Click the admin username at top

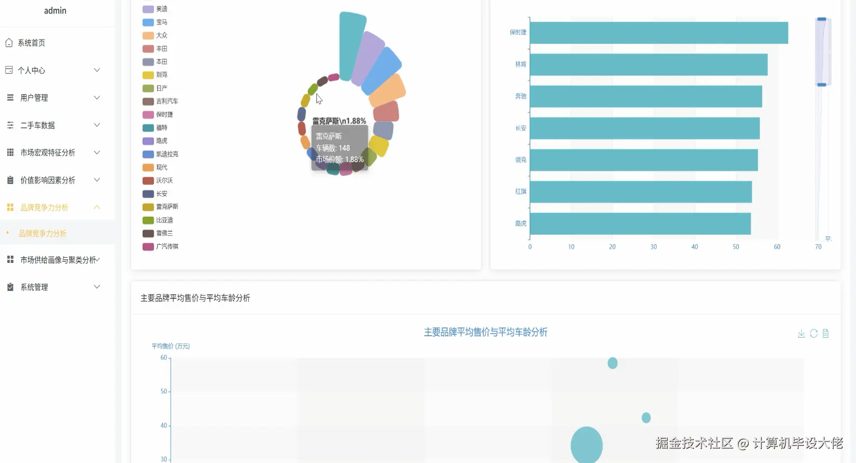[x=55, y=10]
